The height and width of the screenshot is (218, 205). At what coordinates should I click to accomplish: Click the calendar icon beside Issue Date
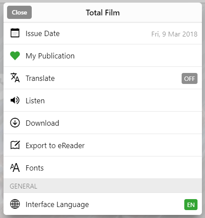pos(15,33)
